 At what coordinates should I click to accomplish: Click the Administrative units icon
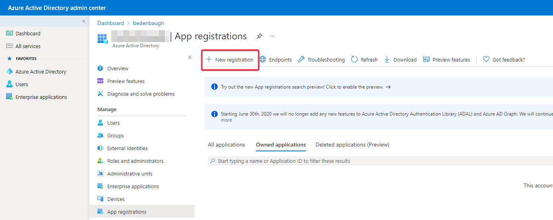(x=100, y=174)
